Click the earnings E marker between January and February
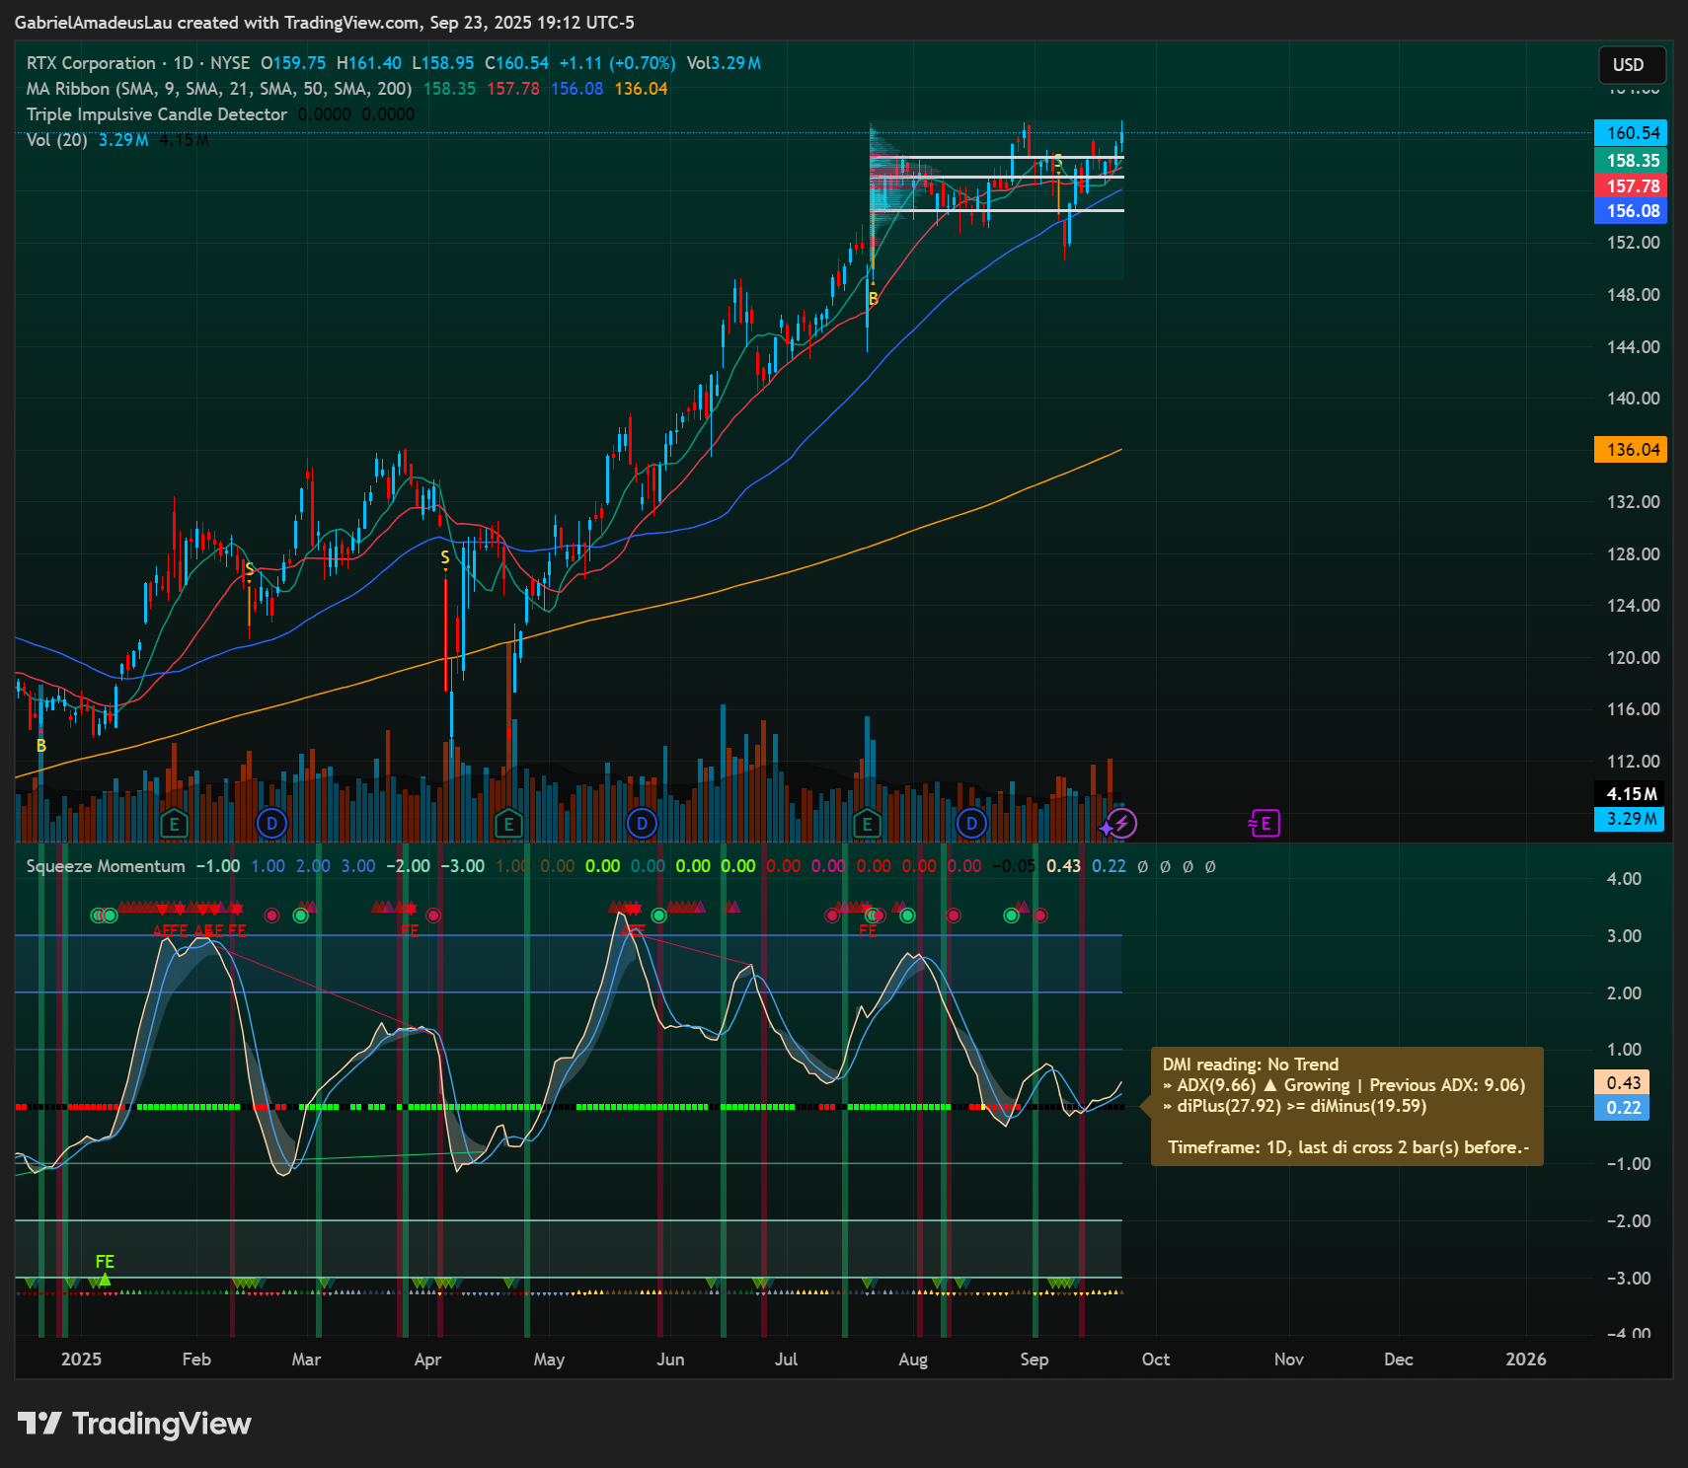This screenshot has height=1468, width=1688. click(x=174, y=823)
